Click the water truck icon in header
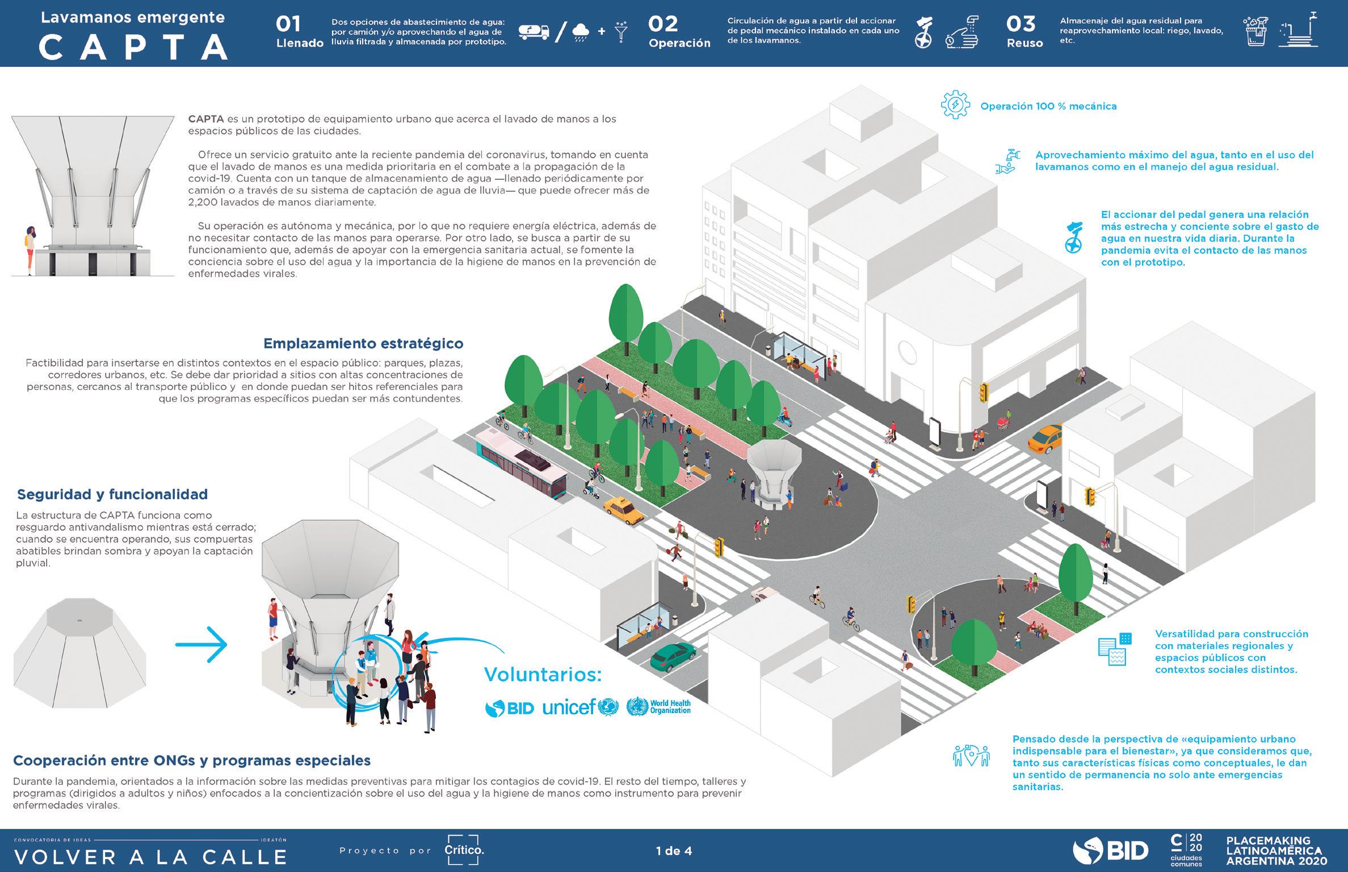The height and width of the screenshot is (872, 1348). [534, 32]
